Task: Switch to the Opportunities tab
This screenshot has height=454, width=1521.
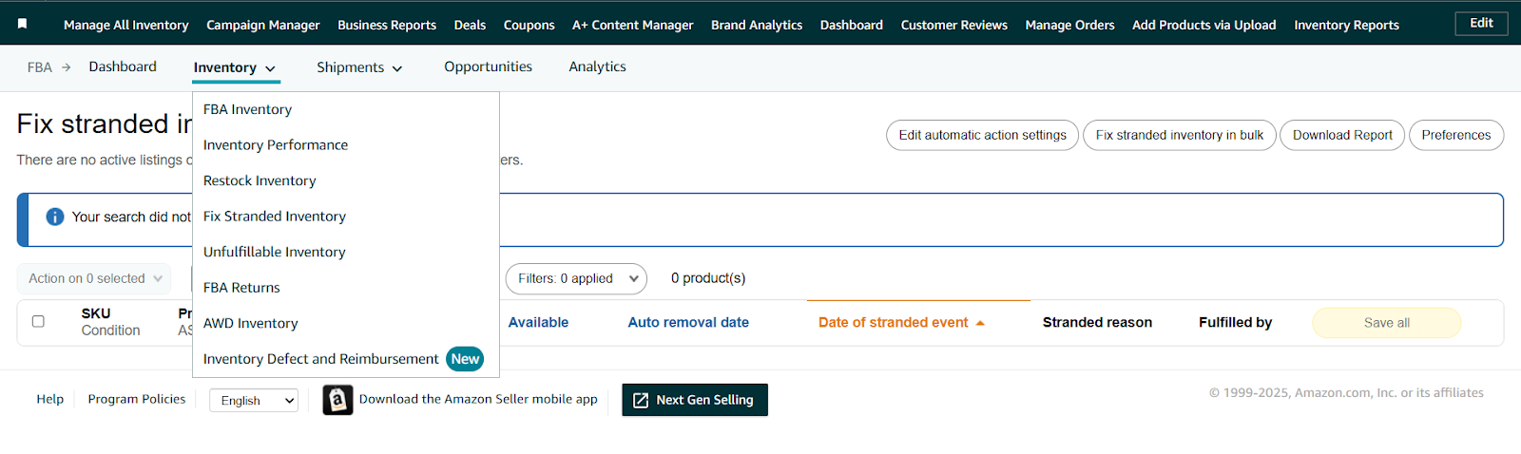Action: (x=488, y=66)
